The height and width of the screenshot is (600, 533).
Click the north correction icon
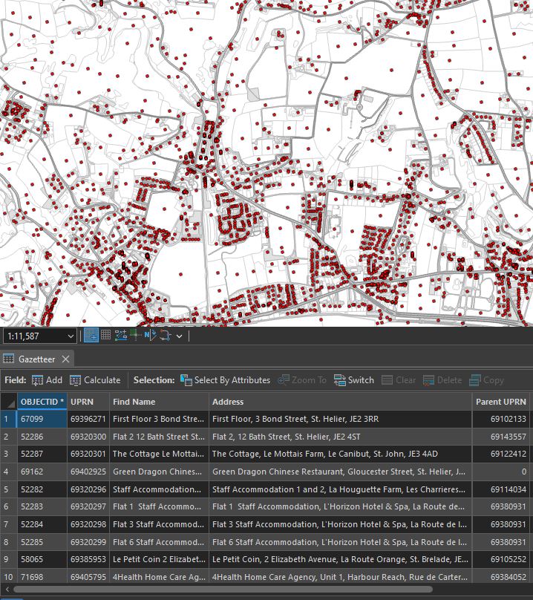(x=150, y=336)
